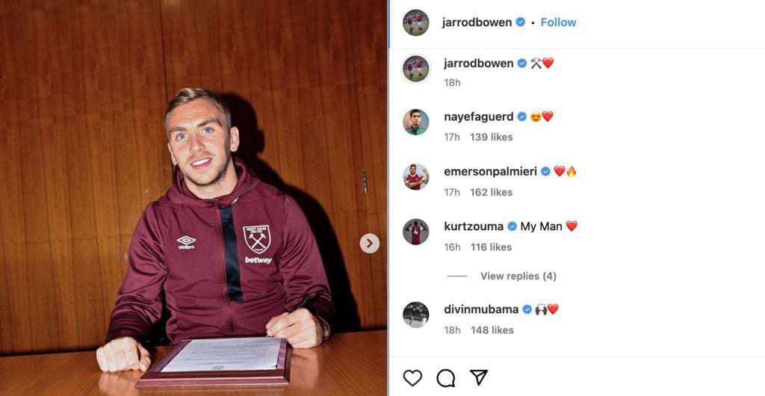The height and width of the screenshot is (396, 765).
Task: Open nayefaguerd username link
Action: coord(479,117)
